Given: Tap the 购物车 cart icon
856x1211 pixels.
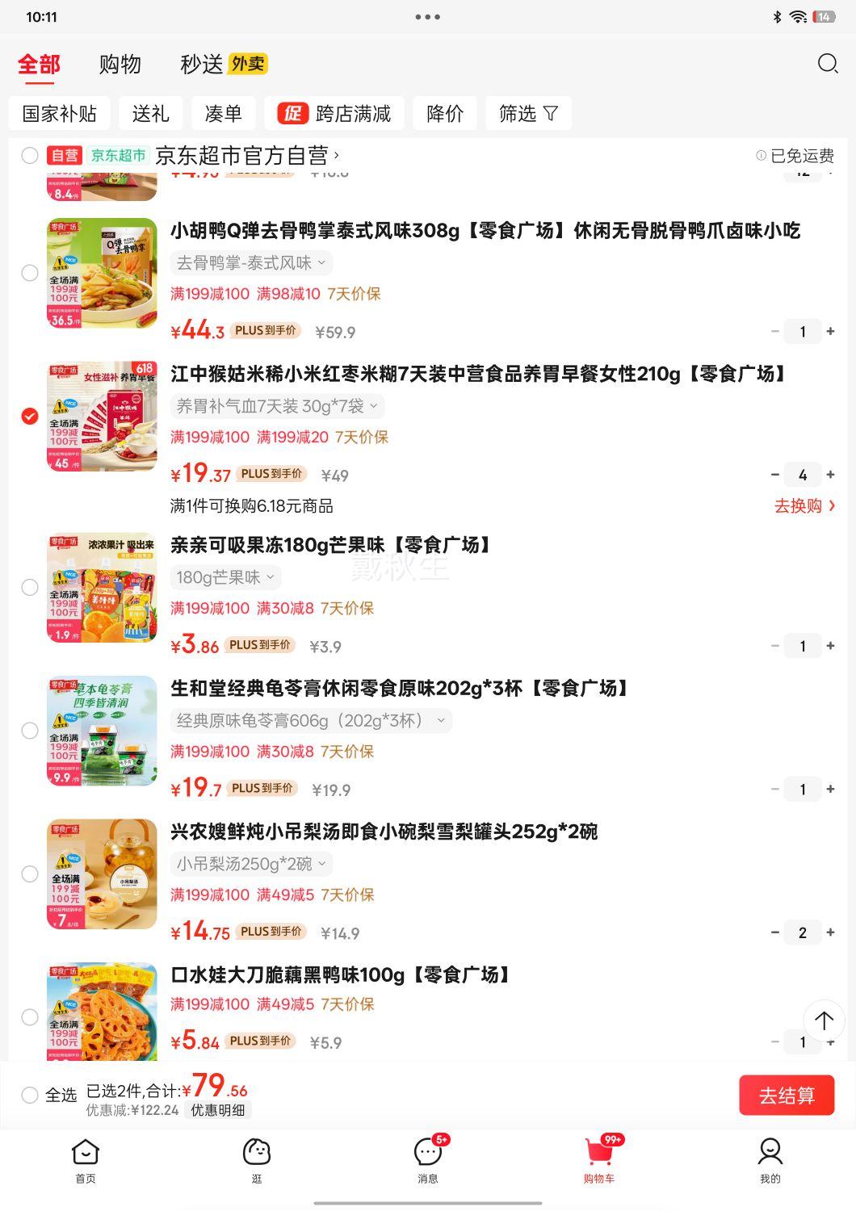Looking at the screenshot, I should coord(599,1161).
